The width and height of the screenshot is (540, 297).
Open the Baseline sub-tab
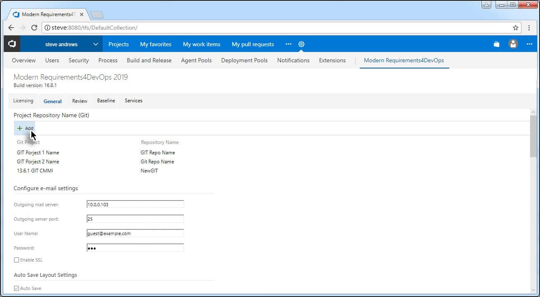tap(106, 101)
